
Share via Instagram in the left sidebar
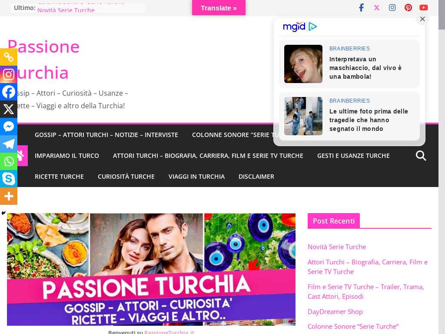click(9, 74)
